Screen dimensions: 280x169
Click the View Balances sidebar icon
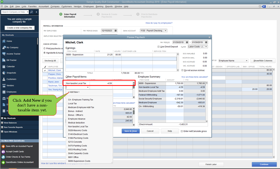(x=2, y=123)
